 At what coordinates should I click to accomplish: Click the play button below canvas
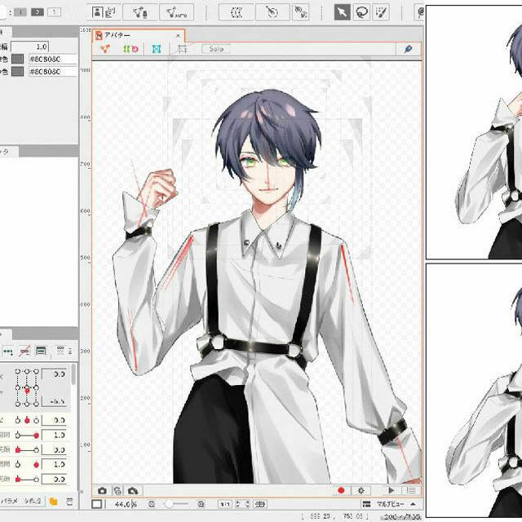coord(391,490)
